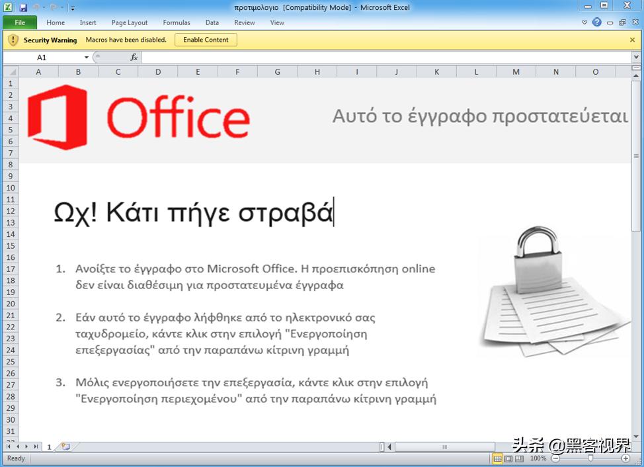The height and width of the screenshot is (467, 644).
Task: Expand the formula bar with the chevron
Action: 636,58
